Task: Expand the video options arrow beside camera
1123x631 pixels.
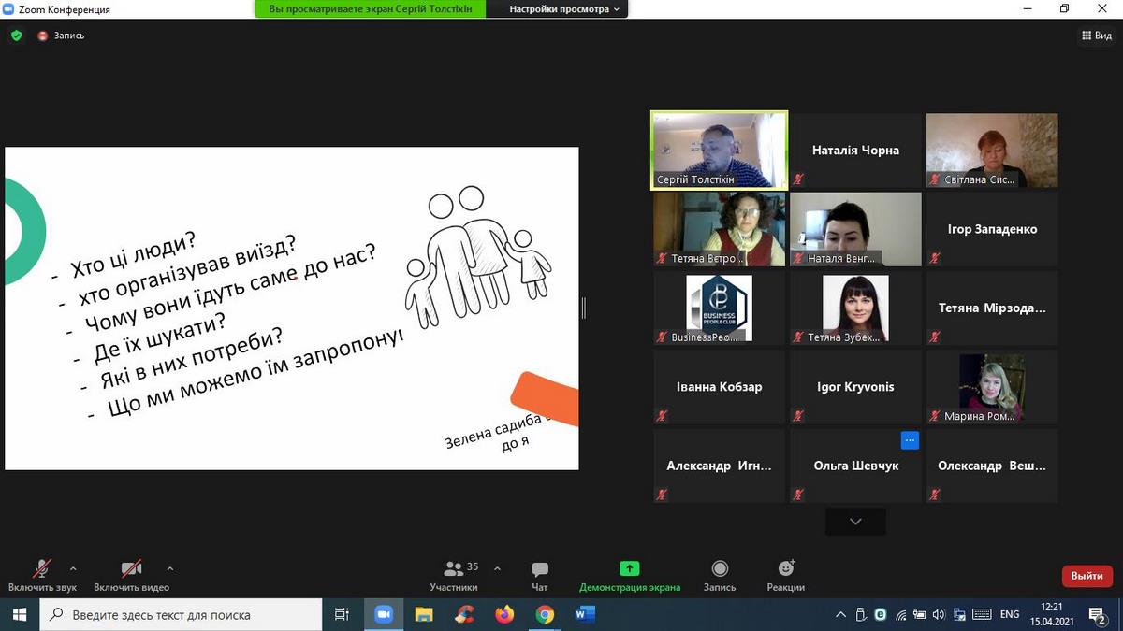Action: coord(169,567)
